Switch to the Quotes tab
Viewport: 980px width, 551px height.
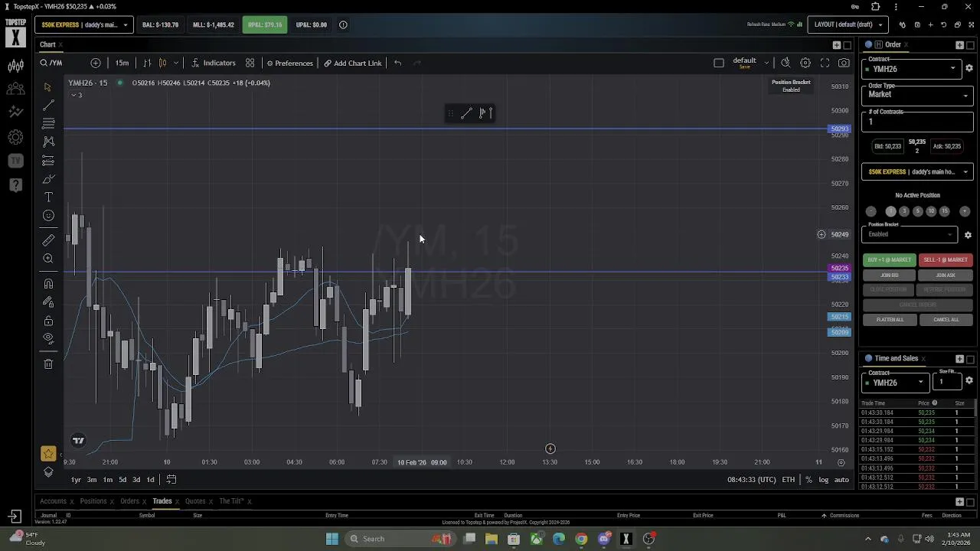click(x=195, y=501)
